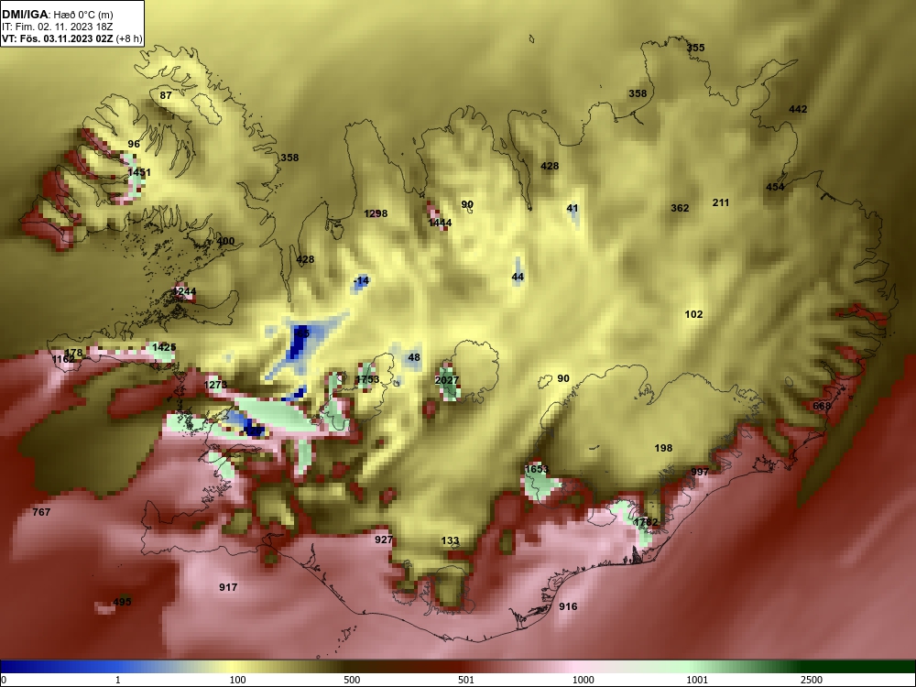This screenshot has height=687, width=916.
Task: Click the map value 102
Action: click(693, 314)
